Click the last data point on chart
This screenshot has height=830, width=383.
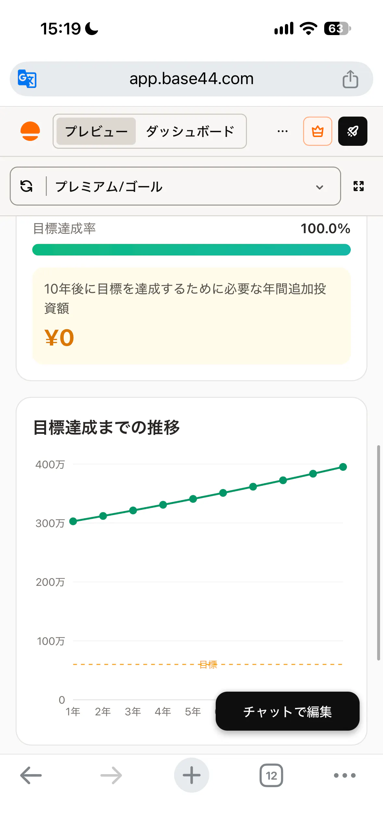(x=343, y=467)
